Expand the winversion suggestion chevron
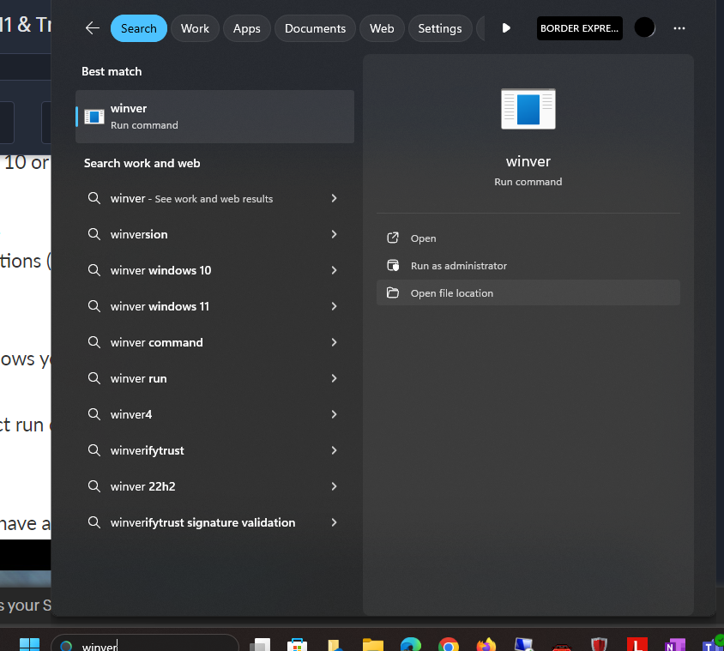 click(x=334, y=234)
